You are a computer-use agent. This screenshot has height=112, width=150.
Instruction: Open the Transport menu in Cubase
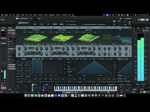coord(40,15)
